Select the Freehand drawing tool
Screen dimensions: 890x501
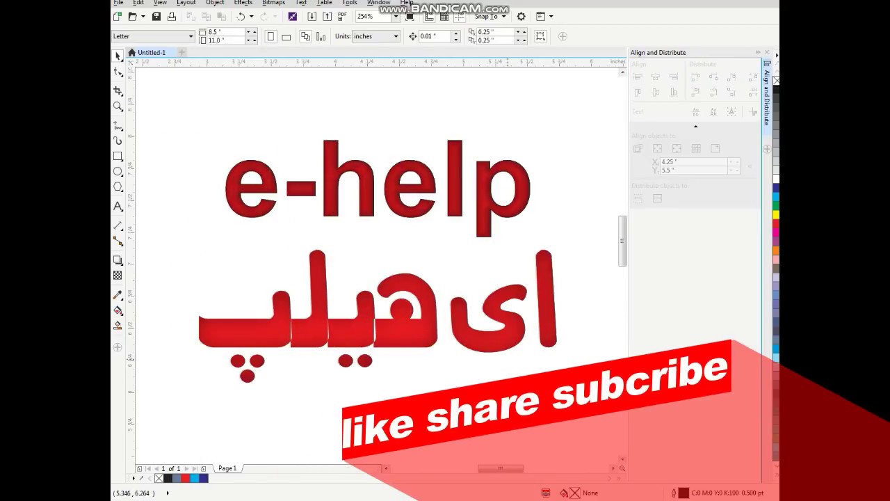click(118, 126)
